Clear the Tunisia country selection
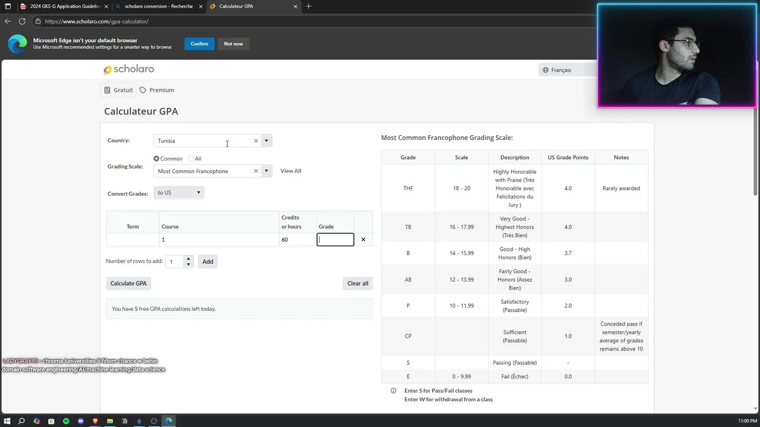This screenshot has width=760, height=427. (256, 141)
